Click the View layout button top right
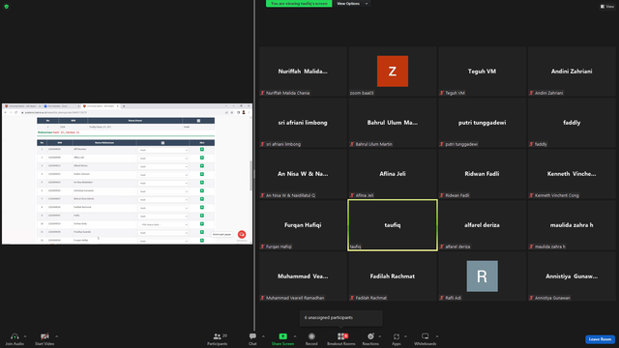 (x=607, y=7)
